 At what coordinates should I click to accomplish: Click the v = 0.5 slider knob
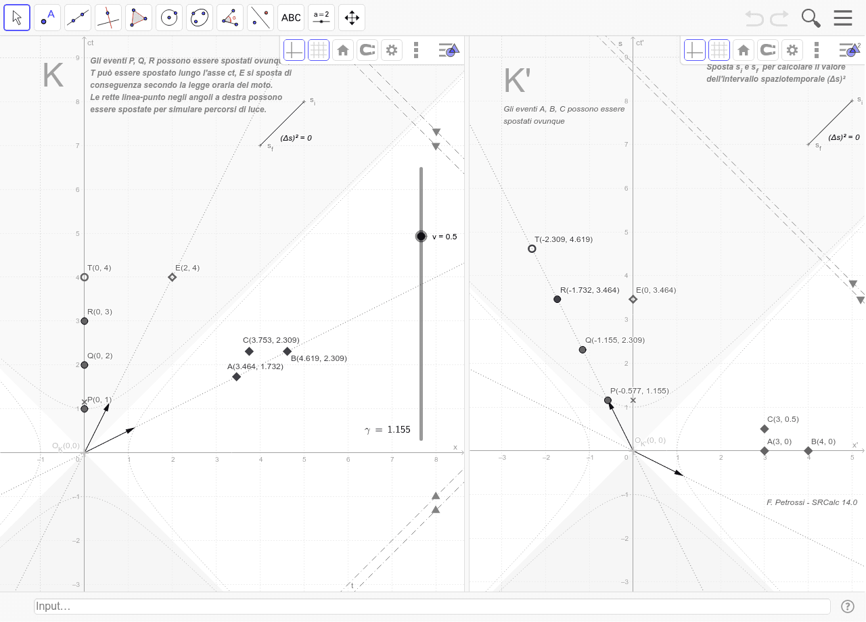click(x=421, y=236)
